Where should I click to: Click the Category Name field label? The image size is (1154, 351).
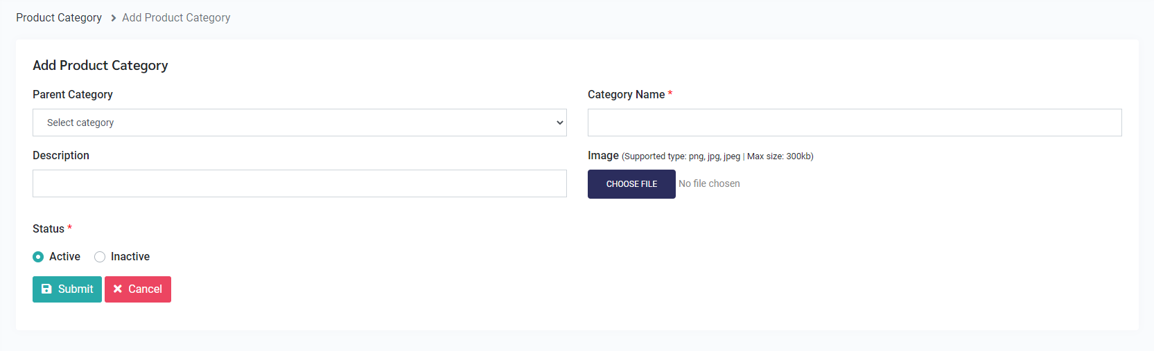coord(626,95)
